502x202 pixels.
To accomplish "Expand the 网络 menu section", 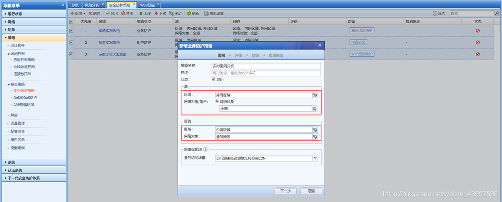I will pos(34,22).
